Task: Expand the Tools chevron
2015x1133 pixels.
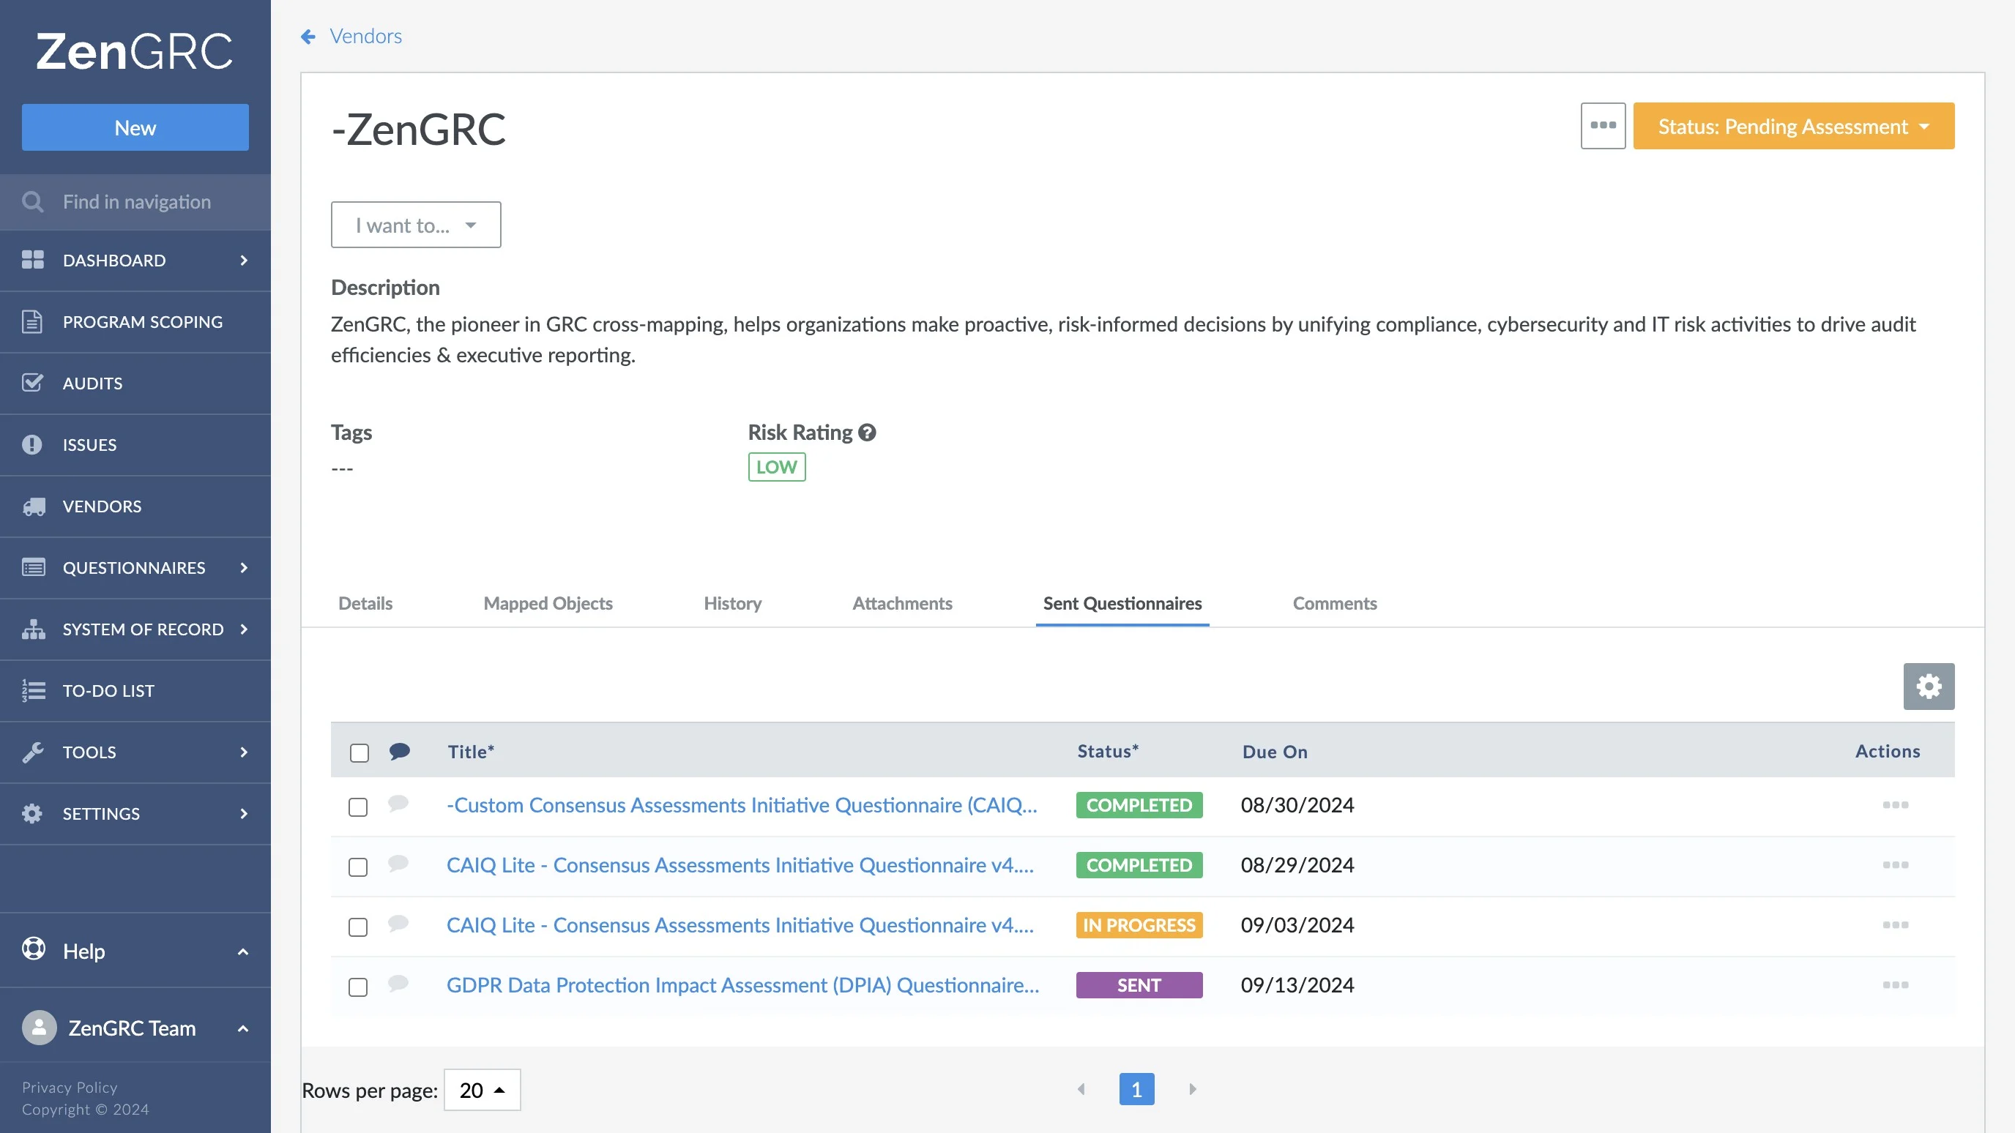Action: [x=244, y=752]
